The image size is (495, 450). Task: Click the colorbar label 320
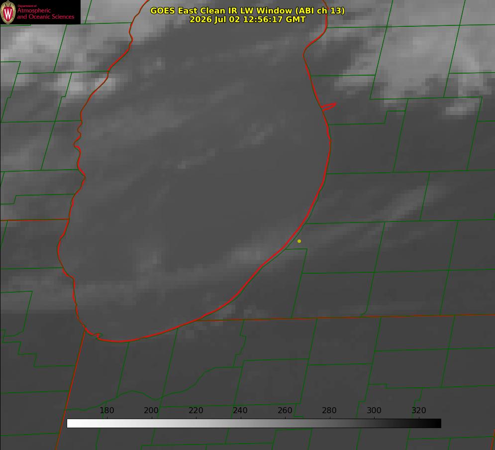click(x=419, y=410)
